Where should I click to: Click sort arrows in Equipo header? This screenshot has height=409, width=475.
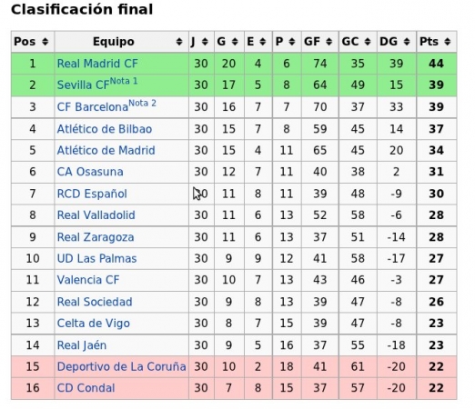pyautogui.click(x=179, y=42)
